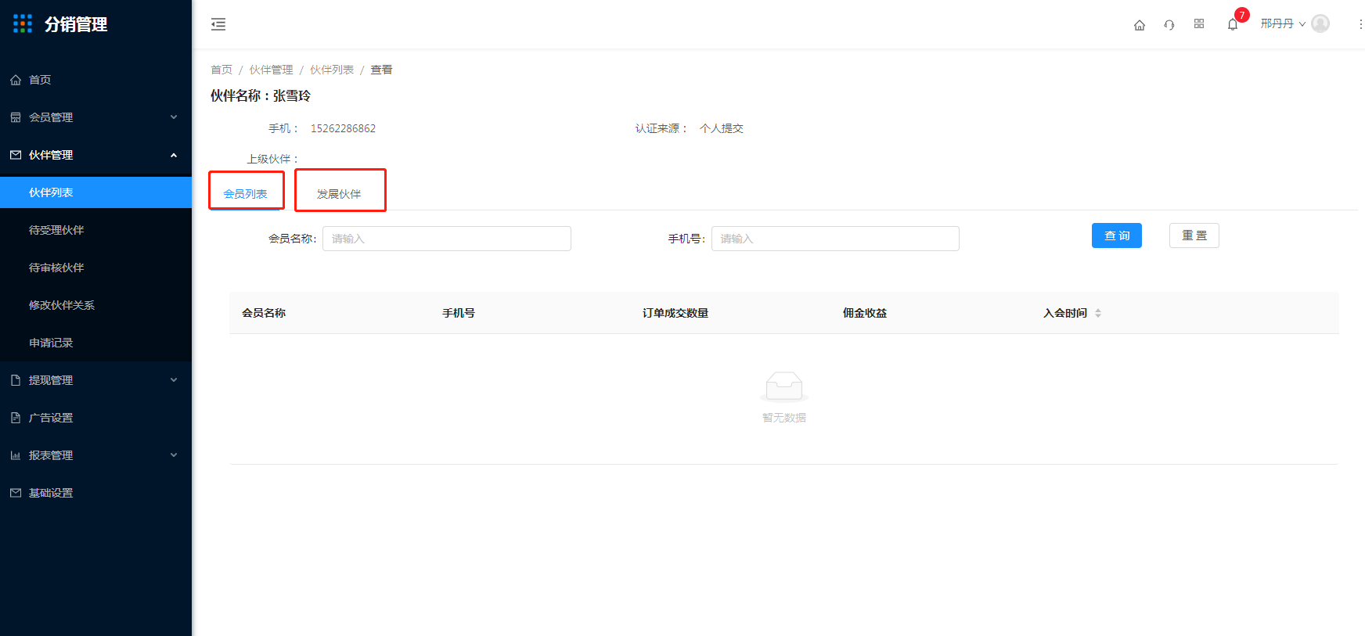Open the home icon in top bar
The height and width of the screenshot is (636, 1365).
(1140, 25)
